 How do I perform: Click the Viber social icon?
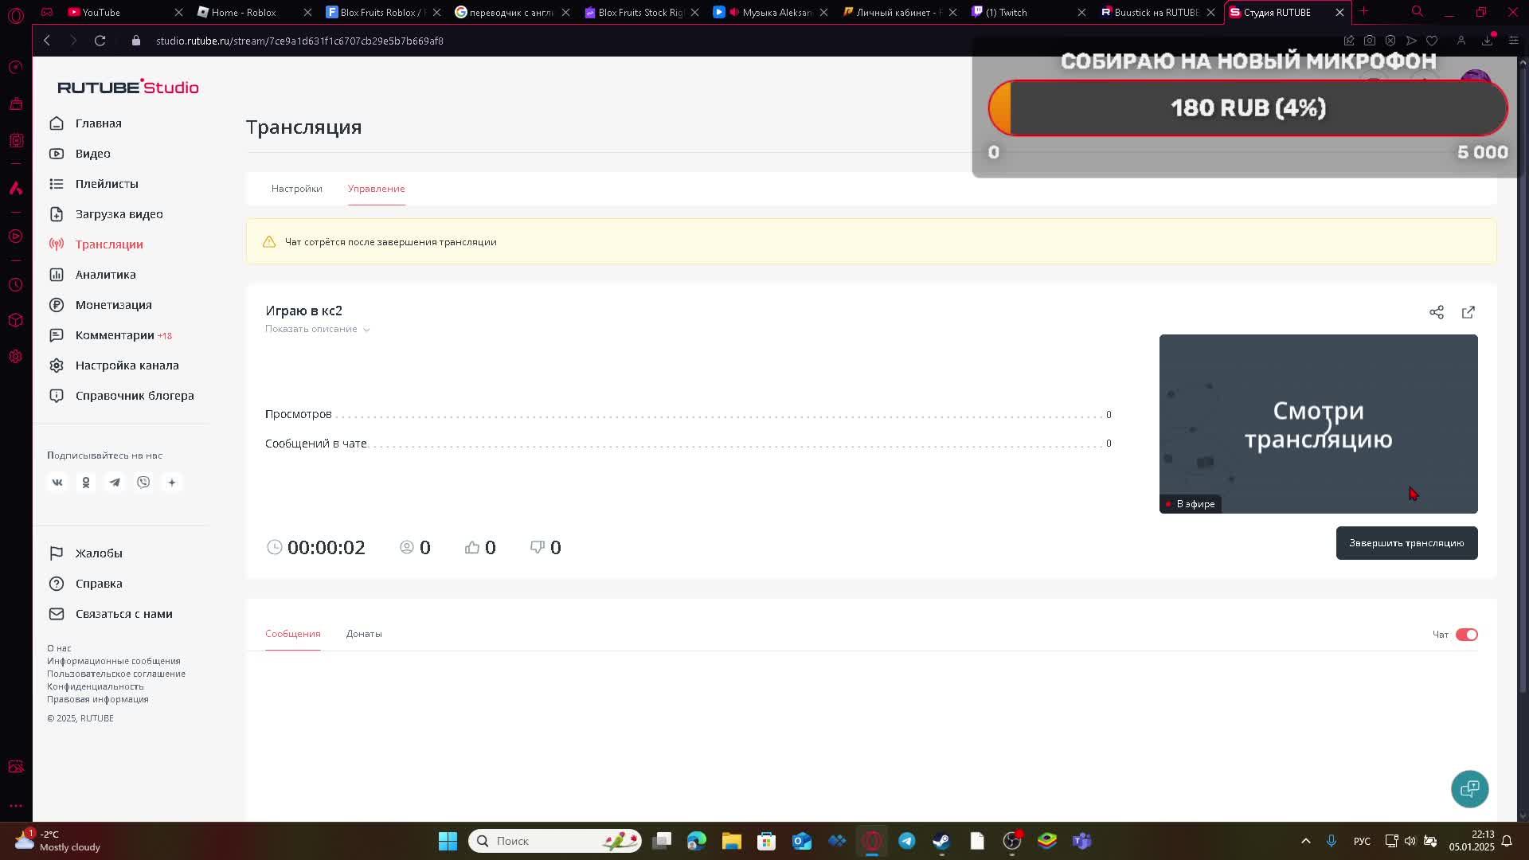coord(143,483)
